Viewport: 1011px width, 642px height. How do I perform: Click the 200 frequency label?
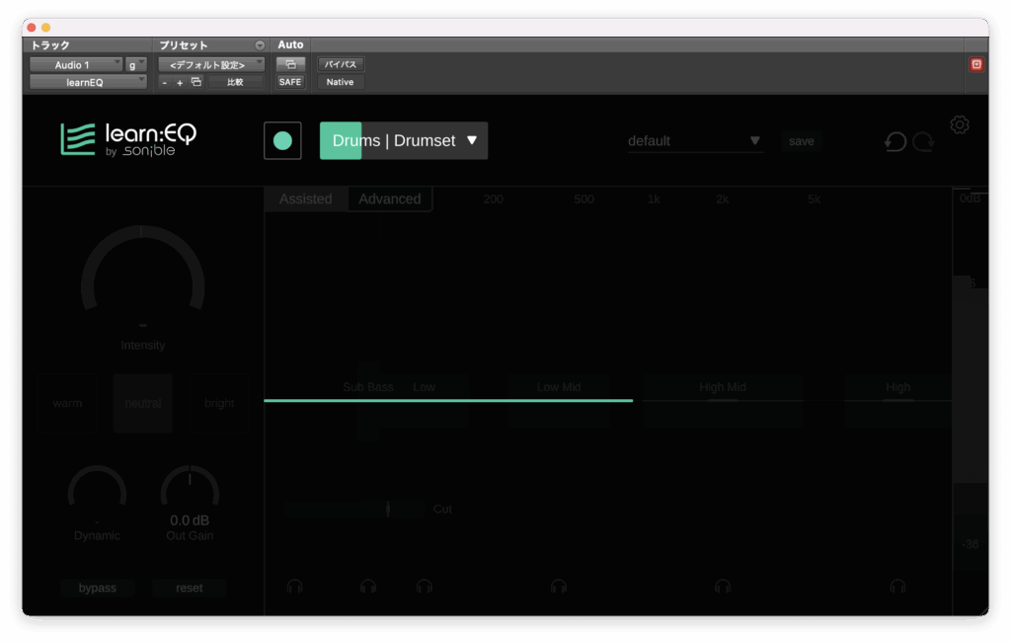point(494,200)
